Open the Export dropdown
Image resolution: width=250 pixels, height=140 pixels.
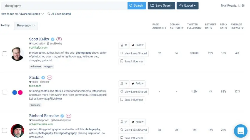click(x=187, y=6)
